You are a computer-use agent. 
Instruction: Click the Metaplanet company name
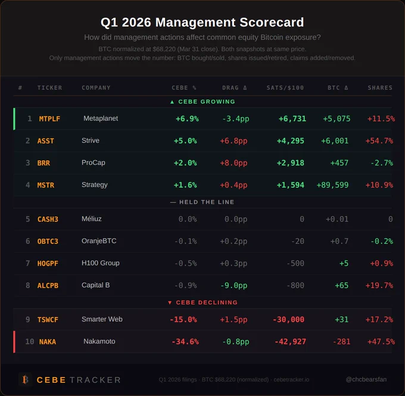101,118
